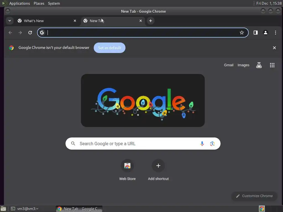Open the Google apps grid
The width and height of the screenshot is (283, 212).
tap(272, 65)
